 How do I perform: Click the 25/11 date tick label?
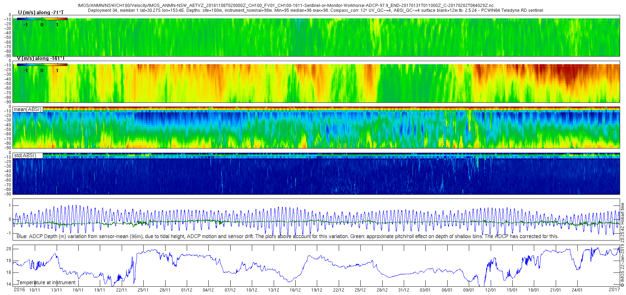143,290
